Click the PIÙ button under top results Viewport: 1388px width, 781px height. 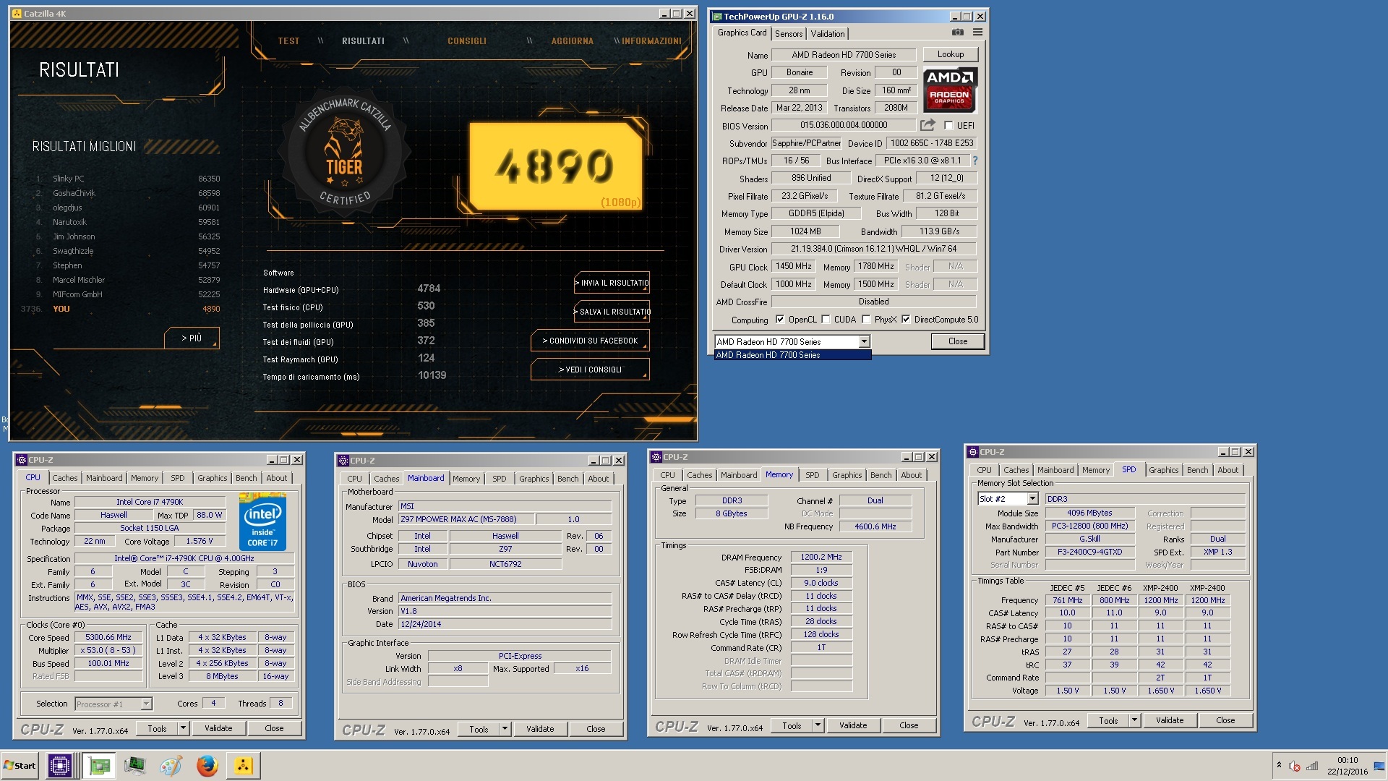click(x=192, y=338)
